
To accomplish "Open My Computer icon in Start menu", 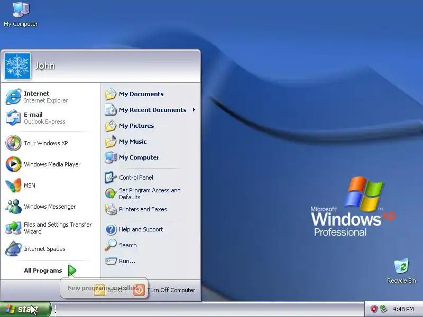I will pos(111,157).
